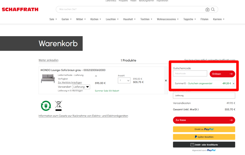
Task: Expand the Küchen menu
Action: [96, 19]
